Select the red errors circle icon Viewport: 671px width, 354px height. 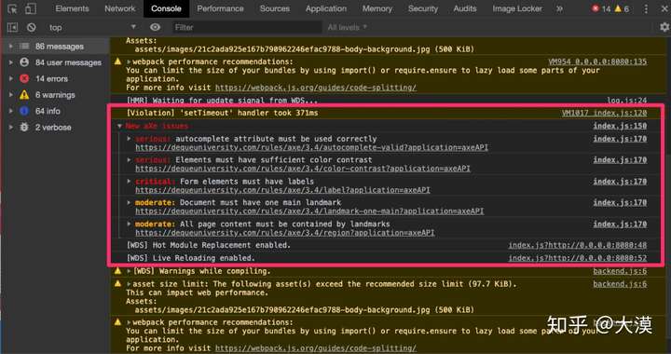tap(24, 78)
